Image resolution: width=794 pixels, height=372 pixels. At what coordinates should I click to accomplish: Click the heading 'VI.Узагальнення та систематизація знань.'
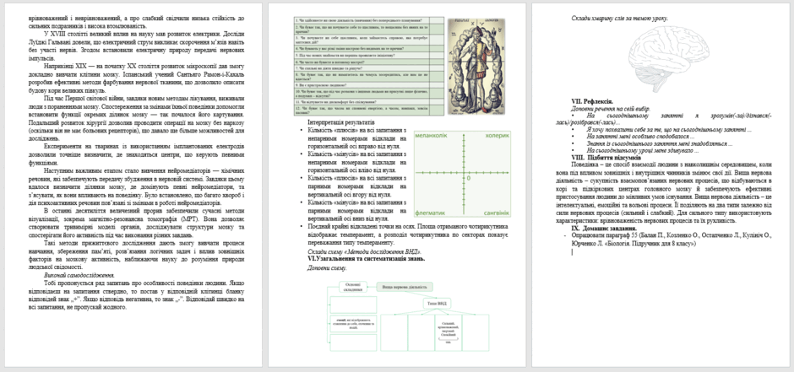coord(367,258)
